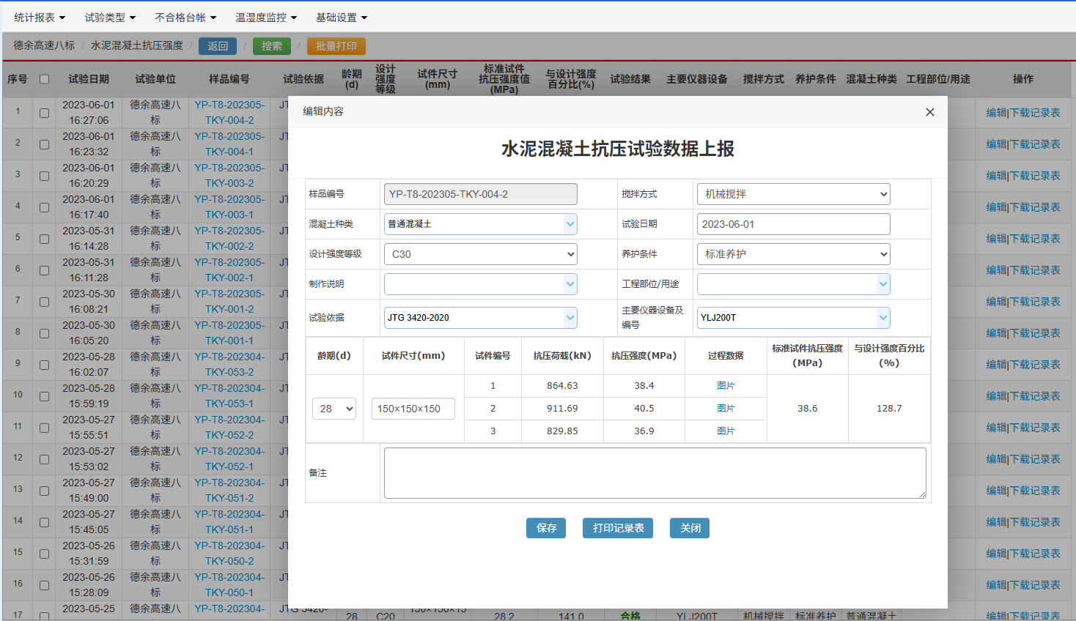Check the checkbox for row 1
Image resolution: width=1076 pixels, height=621 pixels.
pos(44,113)
